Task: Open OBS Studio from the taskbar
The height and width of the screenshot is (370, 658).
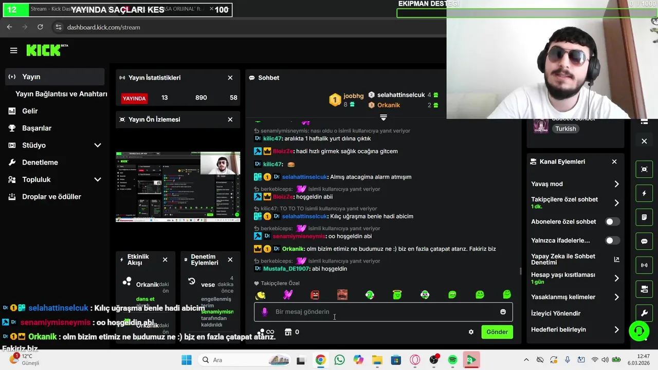Action: click(x=434, y=360)
